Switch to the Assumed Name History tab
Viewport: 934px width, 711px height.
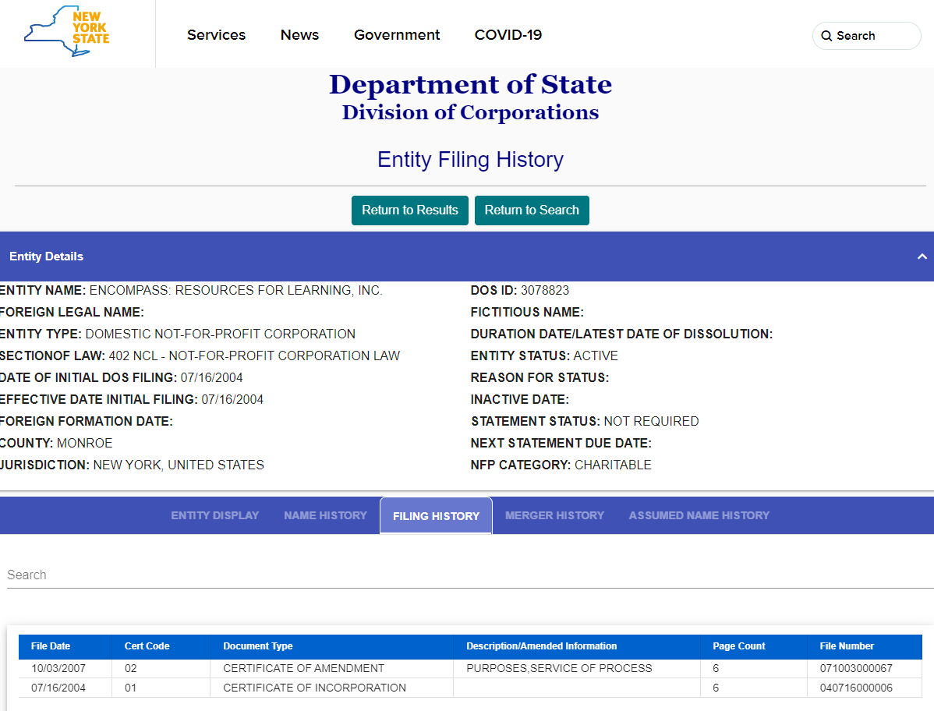699,515
